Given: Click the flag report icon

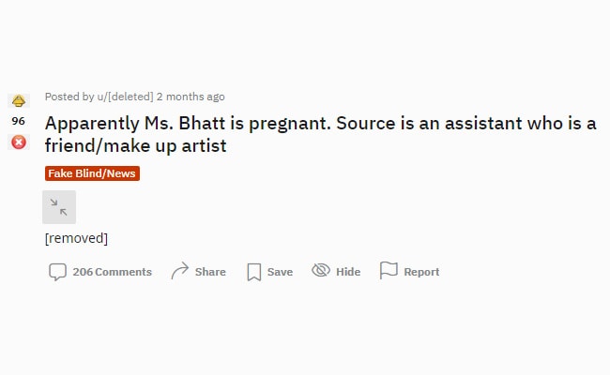Looking at the screenshot, I should 389,271.
